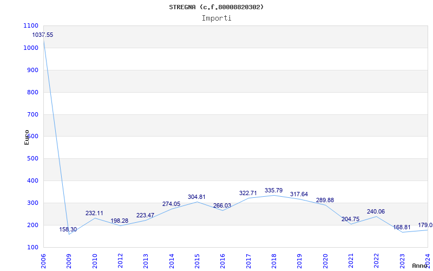This screenshot has height=271, width=433.
Task: Select the 2017 year label on x-axis
Action: (248, 261)
